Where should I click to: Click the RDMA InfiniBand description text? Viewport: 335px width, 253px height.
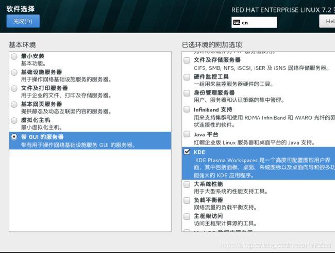(x=264, y=121)
